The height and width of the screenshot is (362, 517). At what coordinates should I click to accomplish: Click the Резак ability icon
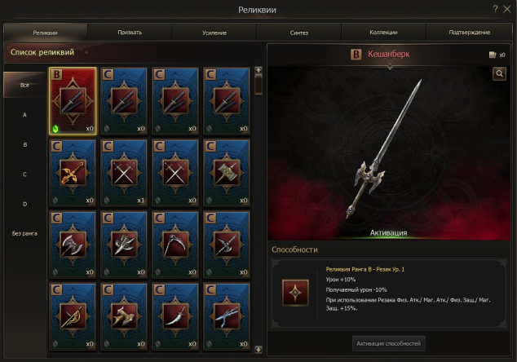click(x=295, y=293)
